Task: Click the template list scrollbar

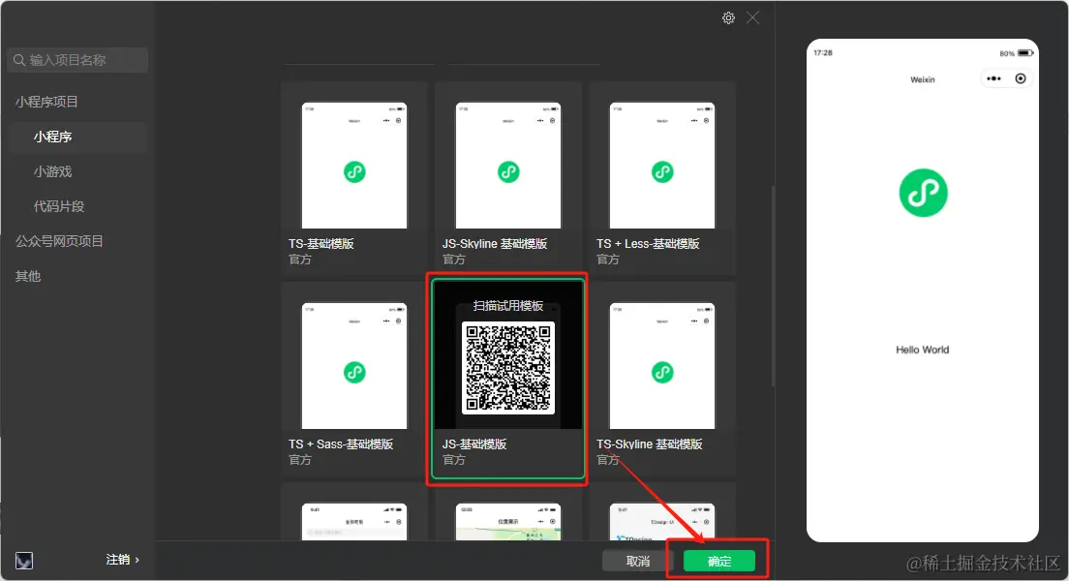Action: [773, 285]
